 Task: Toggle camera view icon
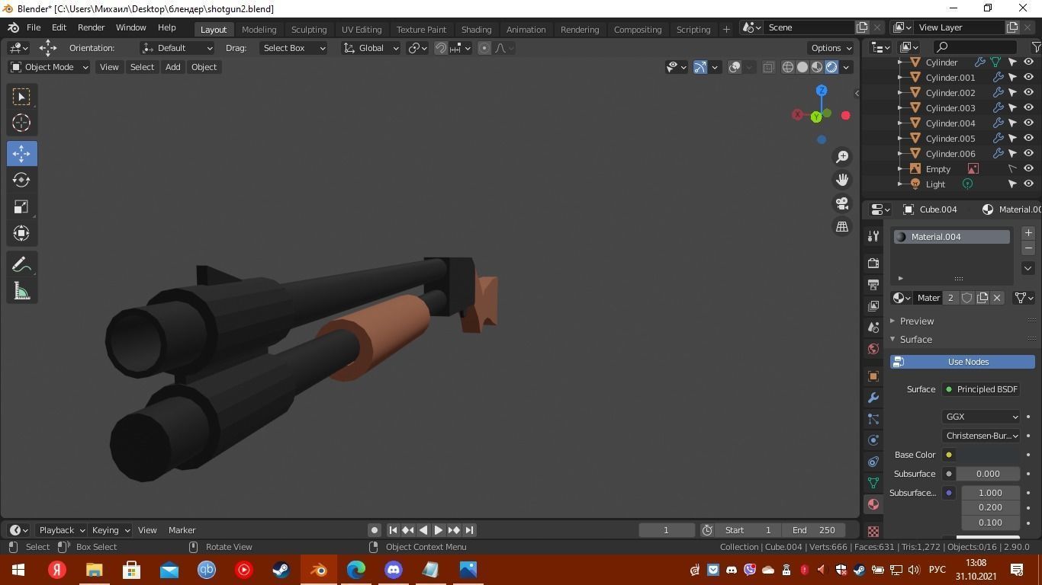842,203
